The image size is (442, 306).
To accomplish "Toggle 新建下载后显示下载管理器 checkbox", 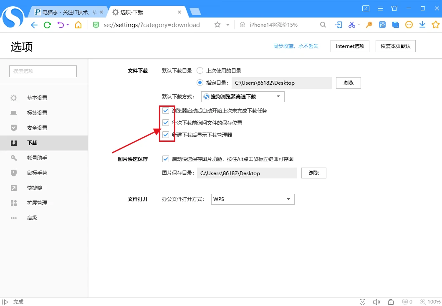I will pyautogui.click(x=166, y=135).
